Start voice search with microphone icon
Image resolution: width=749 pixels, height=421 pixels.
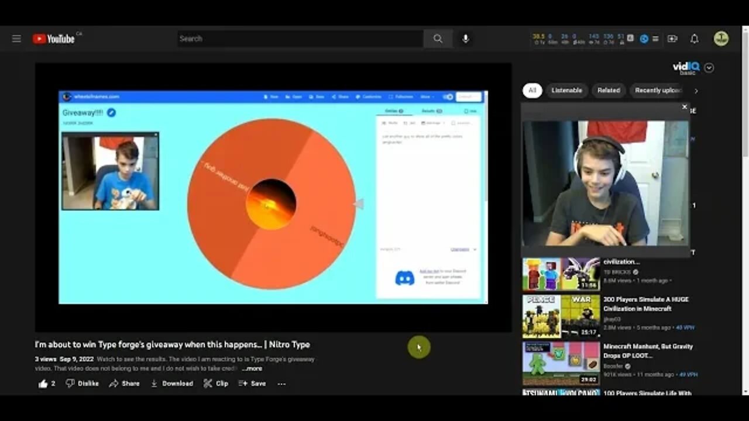pyautogui.click(x=466, y=39)
